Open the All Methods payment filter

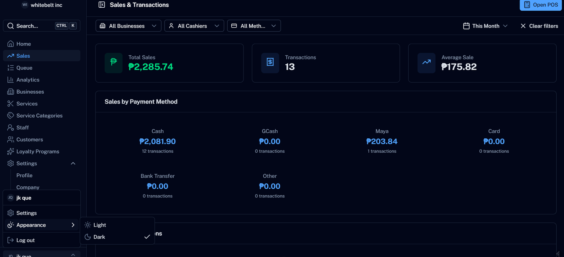[x=253, y=26]
